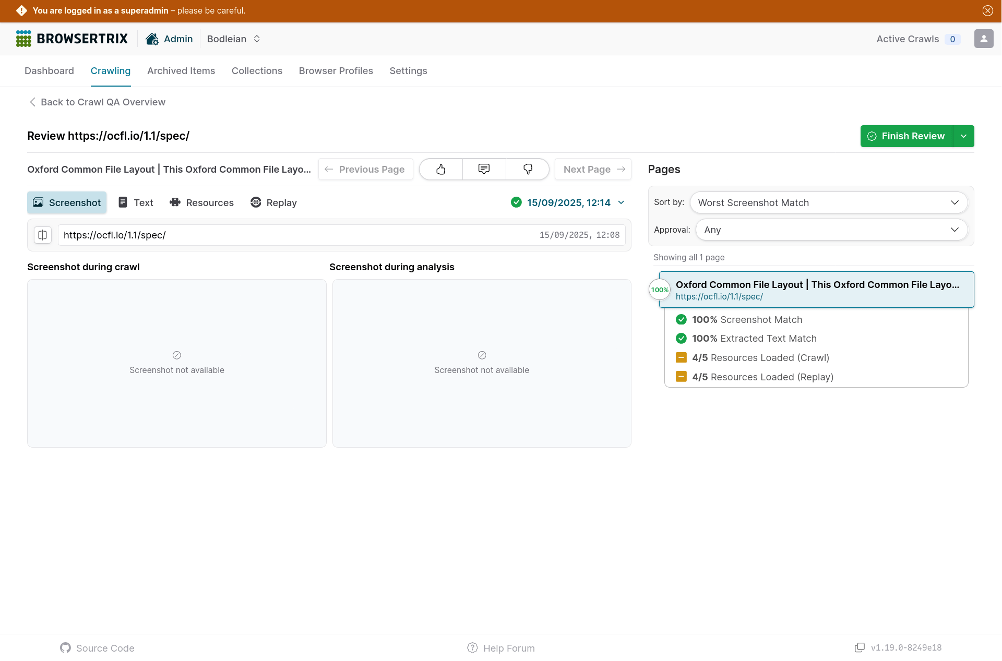The height and width of the screenshot is (661, 1002).
Task: Open the comment icon for page review
Action: point(484,169)
